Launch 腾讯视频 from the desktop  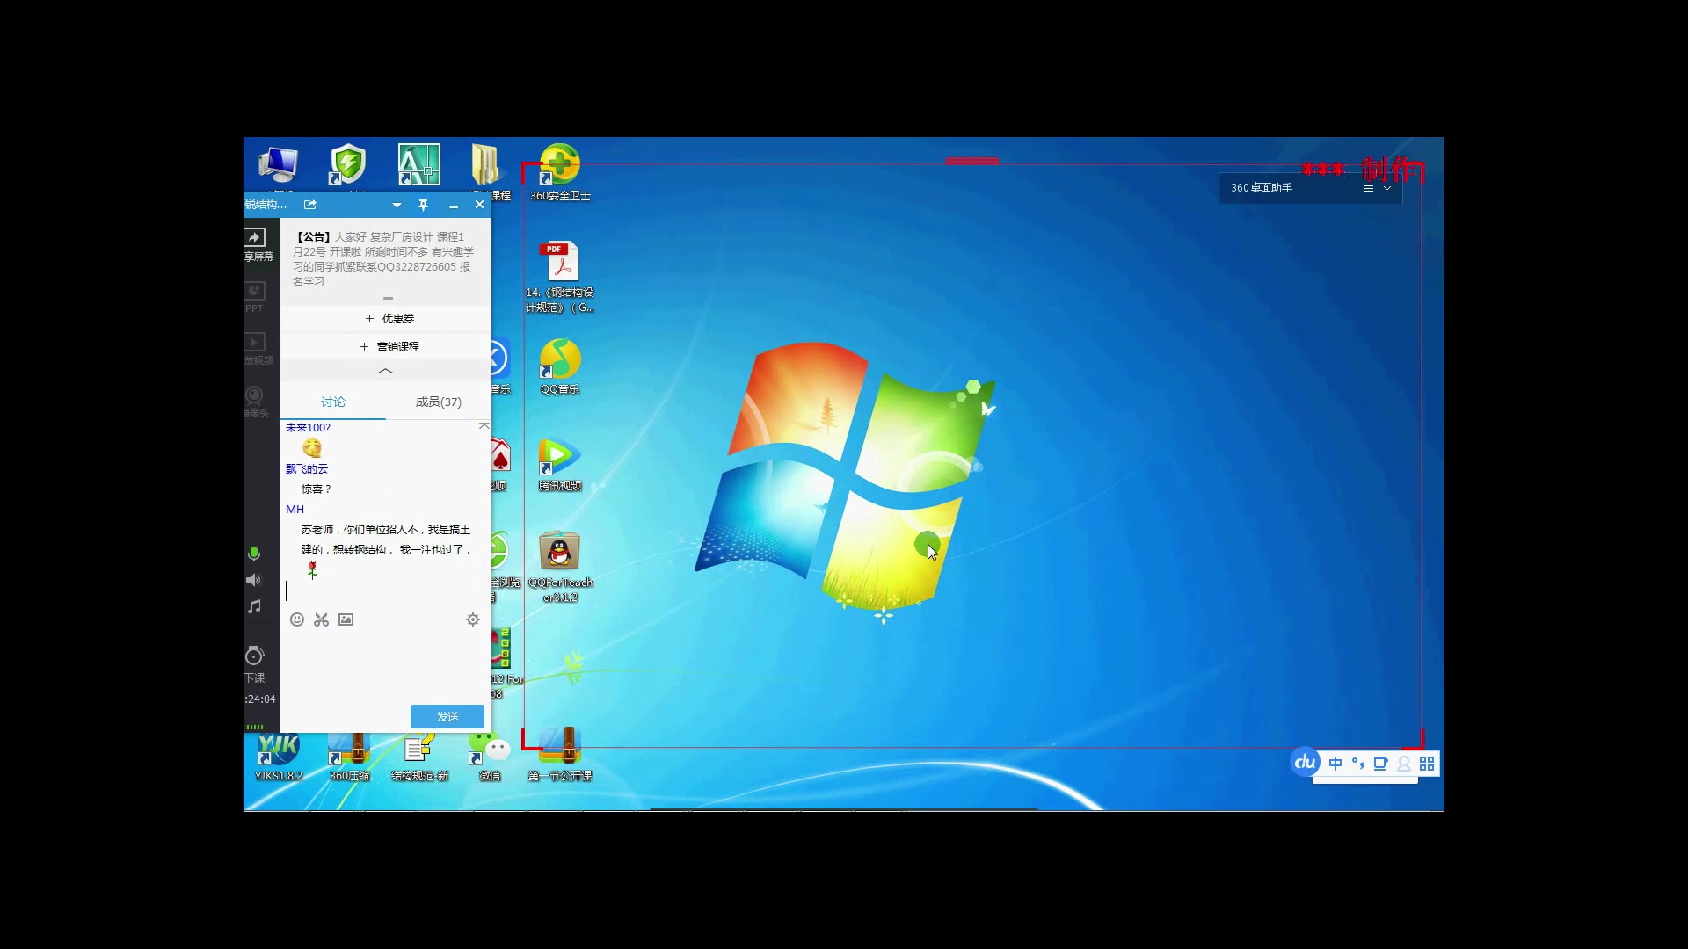pos(560,464)
